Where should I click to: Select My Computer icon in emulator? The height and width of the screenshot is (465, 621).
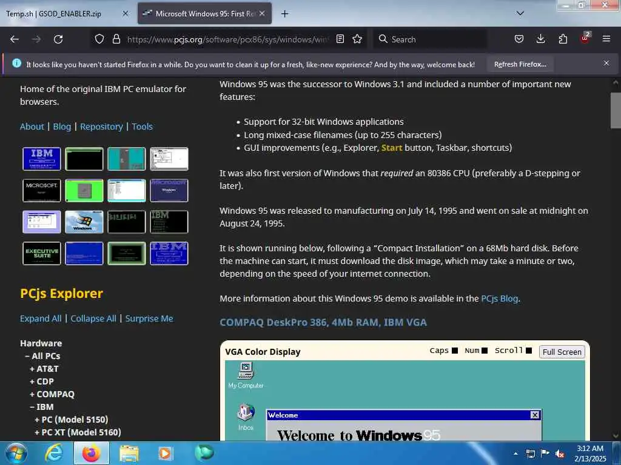click(246, 375)
